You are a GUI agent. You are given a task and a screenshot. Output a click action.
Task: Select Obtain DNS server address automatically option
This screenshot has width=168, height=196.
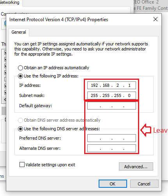[20, 120]
